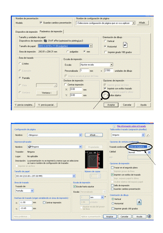Image resolution: width=163 pixels, height=233 pixels.
Task: Open the Calidad dropdown showing Normal
Action: pyautogui.click(x=149, y=152)
